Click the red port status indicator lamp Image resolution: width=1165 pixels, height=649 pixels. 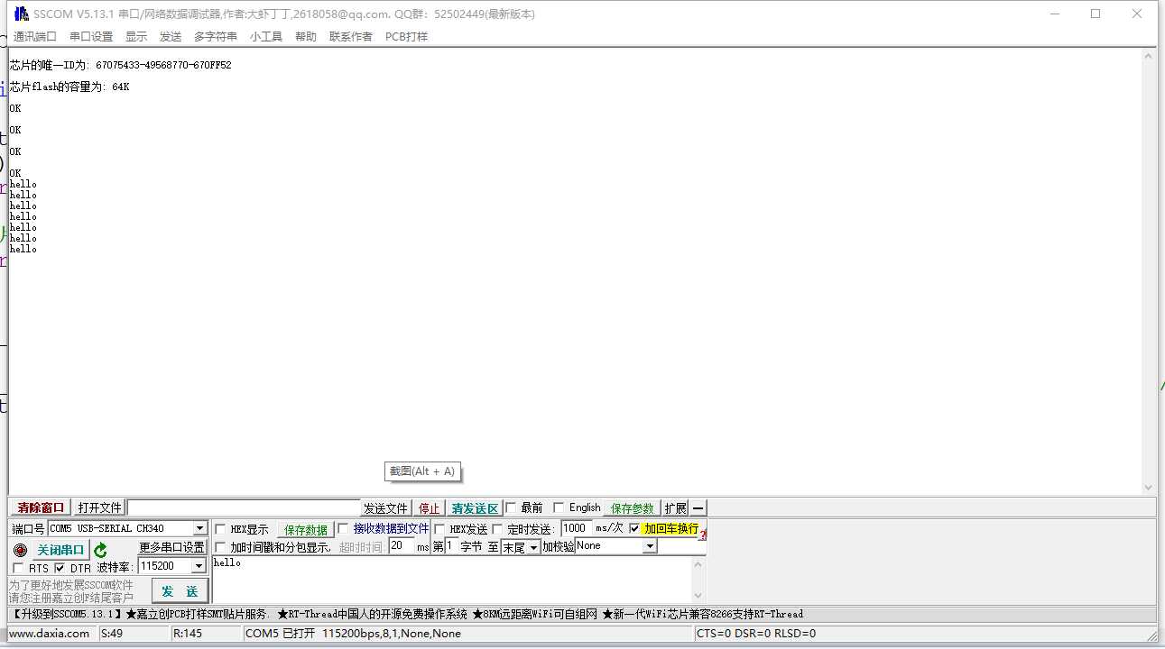tap(20, 550)
